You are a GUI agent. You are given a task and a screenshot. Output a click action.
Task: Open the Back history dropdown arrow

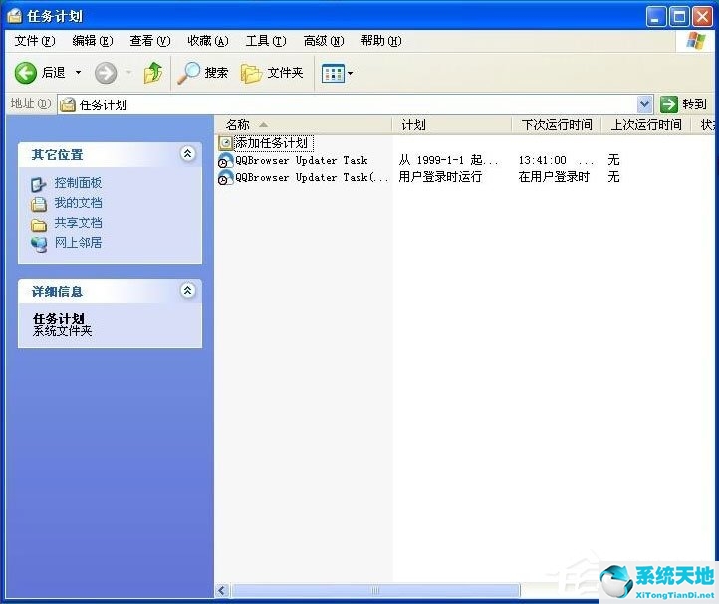click(78, 73)
